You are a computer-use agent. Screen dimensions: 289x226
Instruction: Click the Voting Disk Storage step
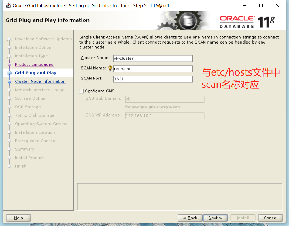[x=35, y=115]
